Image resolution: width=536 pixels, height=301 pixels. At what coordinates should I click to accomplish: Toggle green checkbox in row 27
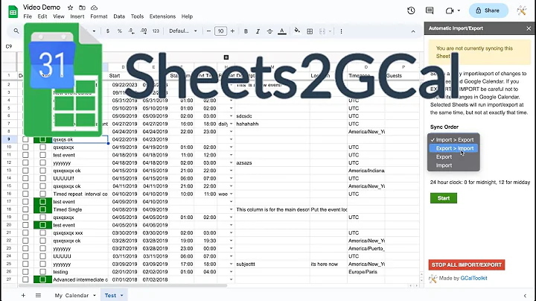(42, 279)
